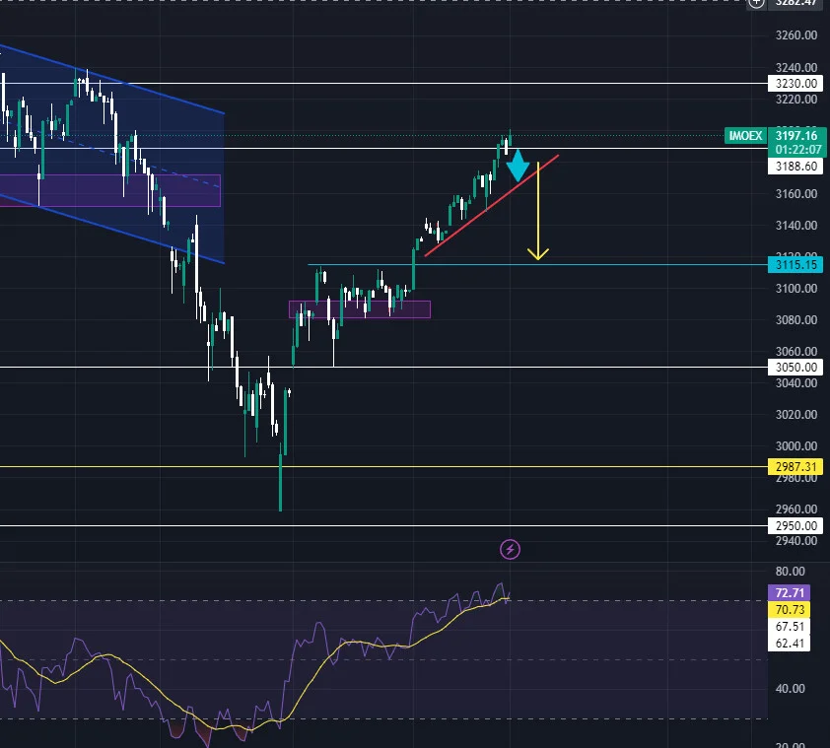Click the cyan down-arrow marker on the chart

518,166
